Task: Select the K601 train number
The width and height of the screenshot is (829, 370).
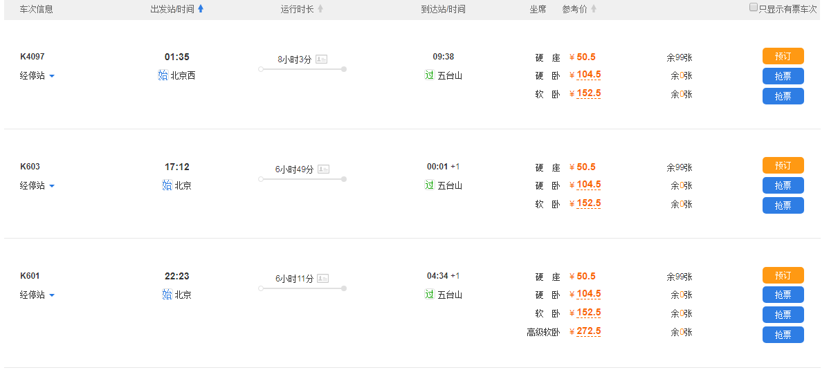Action: click(x=30, y=276)
